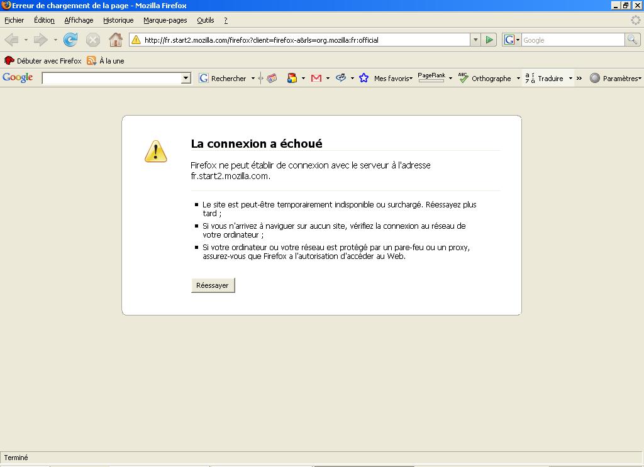Click the La connexion a échoué heading
The image size is (644, 467).
click(x=257, y=144)
